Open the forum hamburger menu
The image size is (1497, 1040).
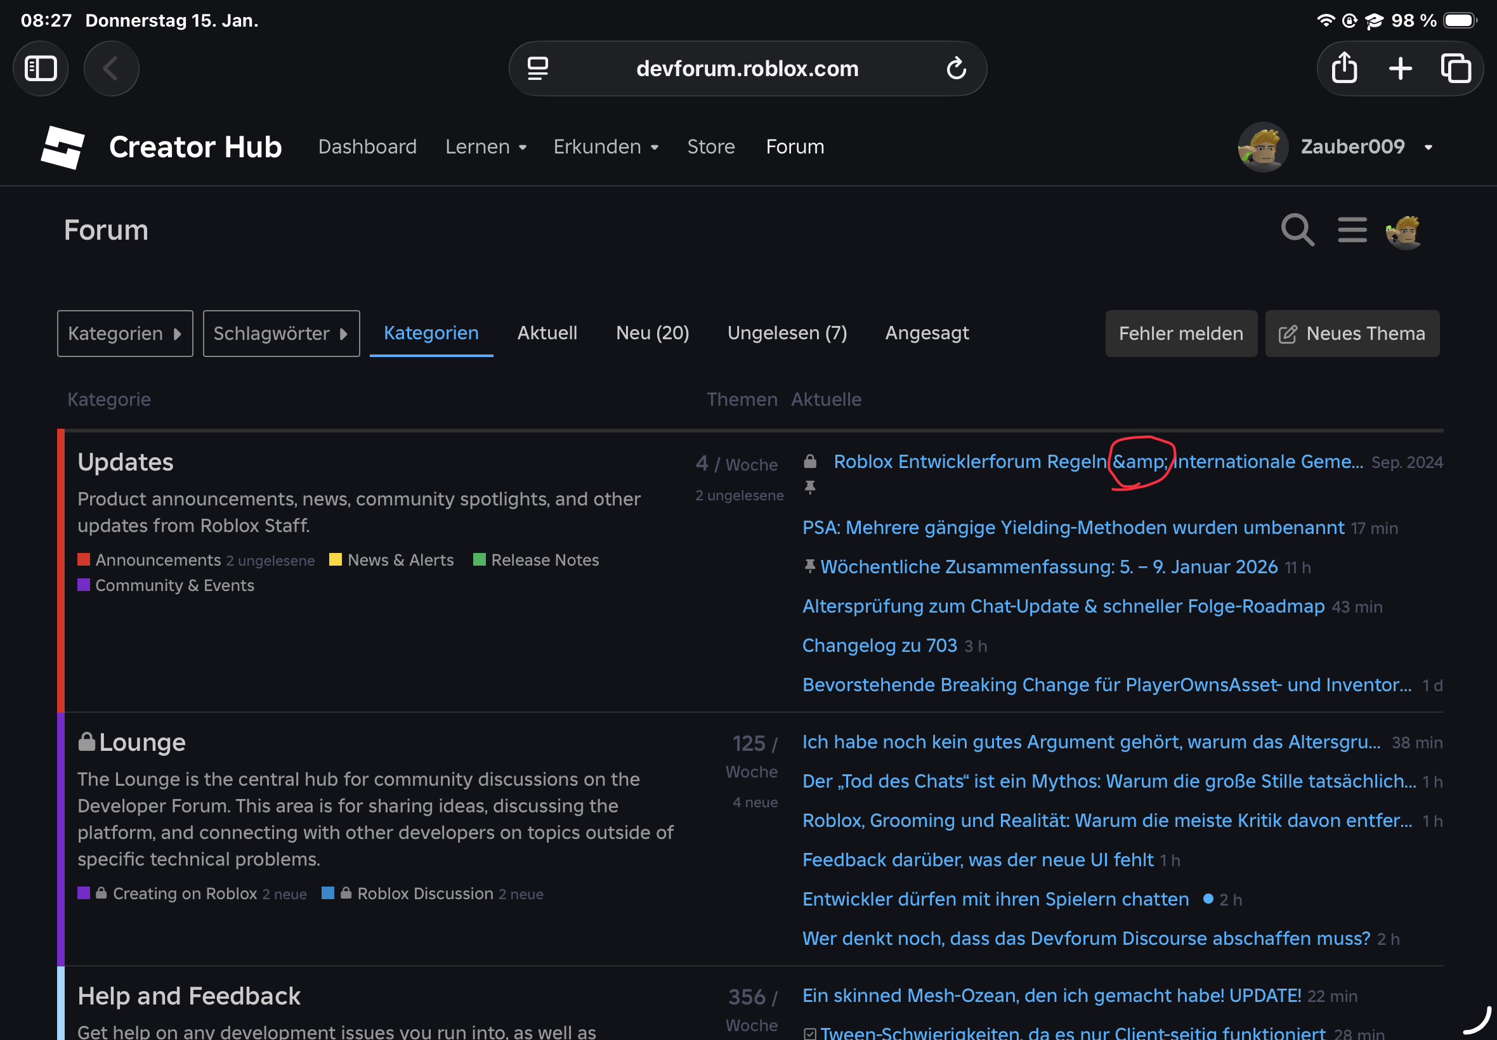click(1352, 230)
